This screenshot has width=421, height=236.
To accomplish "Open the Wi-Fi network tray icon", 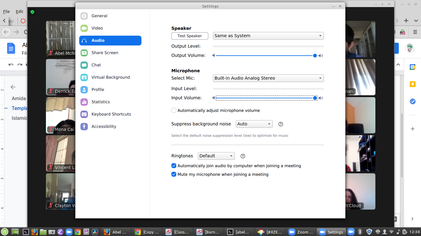I will click(x=391, y=232).
